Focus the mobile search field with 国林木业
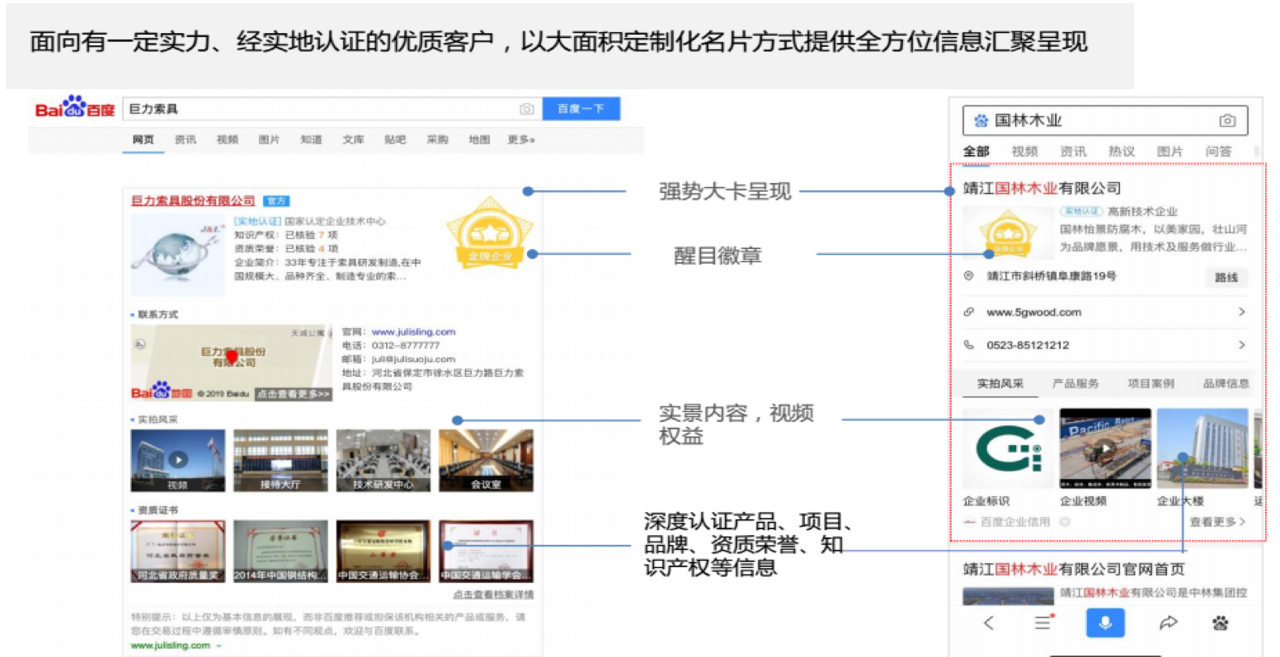This screenshot has width=1280, height=657. [x=1105, y=121]
